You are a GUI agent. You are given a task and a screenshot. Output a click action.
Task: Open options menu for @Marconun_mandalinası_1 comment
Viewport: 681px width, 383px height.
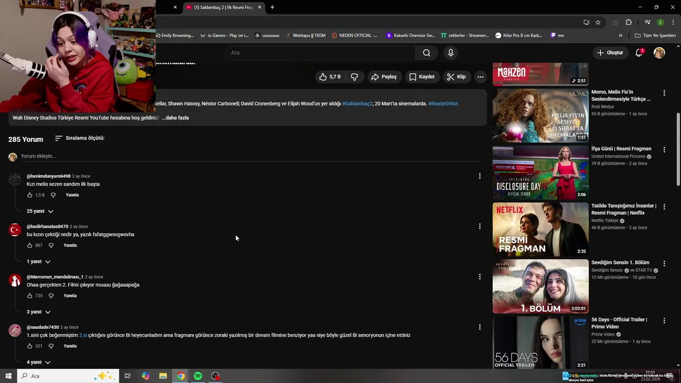(x=479, y=277)
